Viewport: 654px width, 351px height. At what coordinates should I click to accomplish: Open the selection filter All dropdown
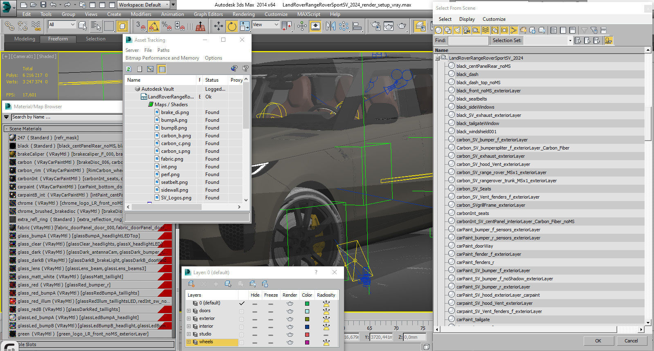(62, 25)
